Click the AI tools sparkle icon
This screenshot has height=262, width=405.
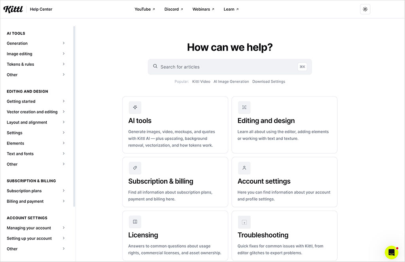(135, 107)
